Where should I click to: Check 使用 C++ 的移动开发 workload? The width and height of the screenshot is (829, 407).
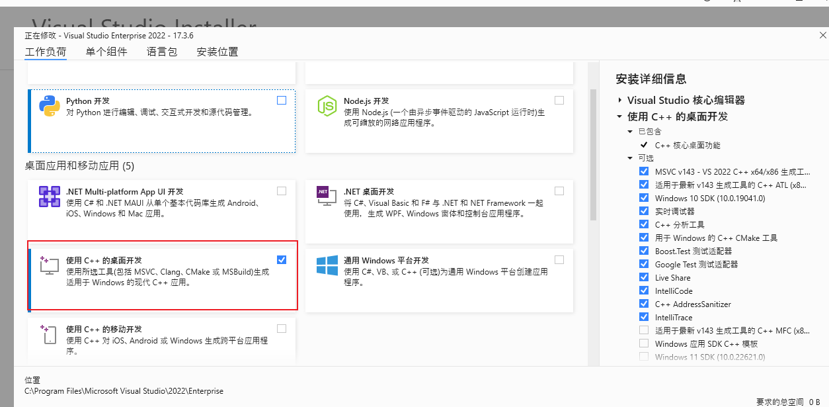click(282, 328)
